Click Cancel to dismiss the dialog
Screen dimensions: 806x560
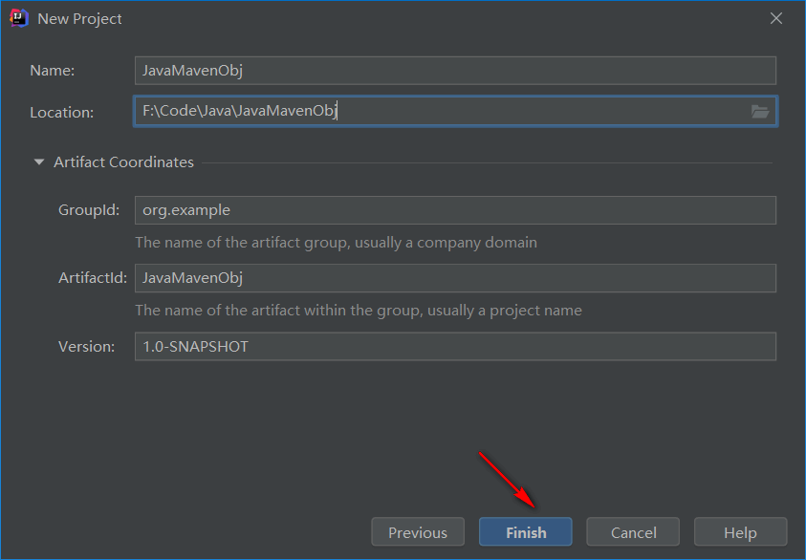[632, 531]
